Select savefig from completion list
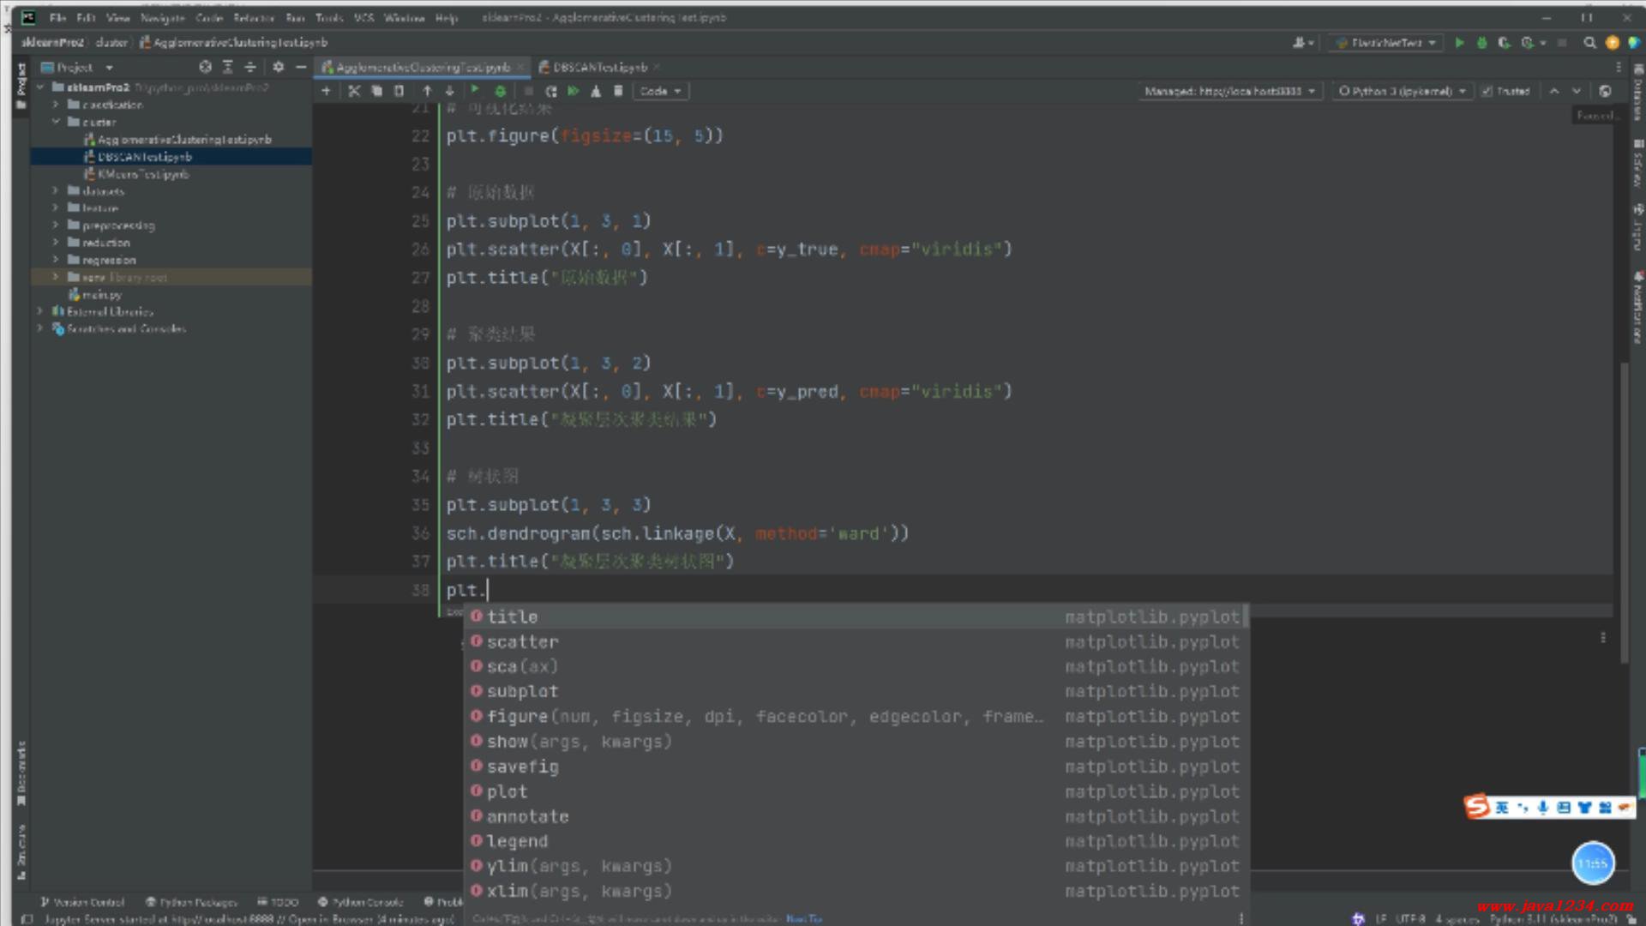This screenshot has width=1646, height=926. coord(522,767)
